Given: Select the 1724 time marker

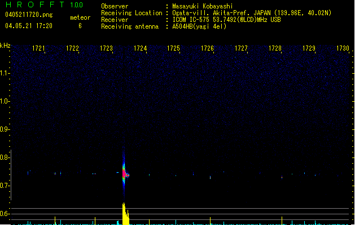Looking at the screenshot, I should (141, 49).
